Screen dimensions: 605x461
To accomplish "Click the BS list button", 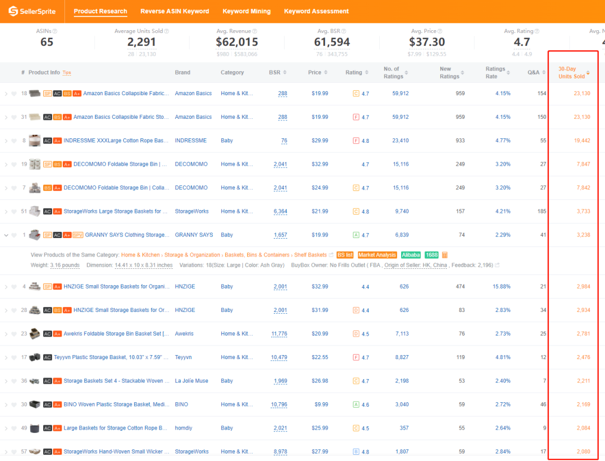I will (345, 255).
